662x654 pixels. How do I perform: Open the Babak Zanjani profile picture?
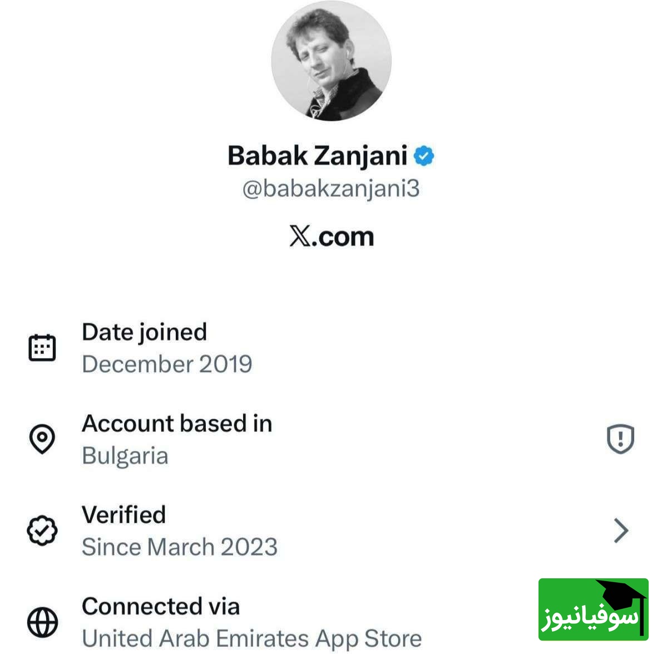(x=332, y=61)
